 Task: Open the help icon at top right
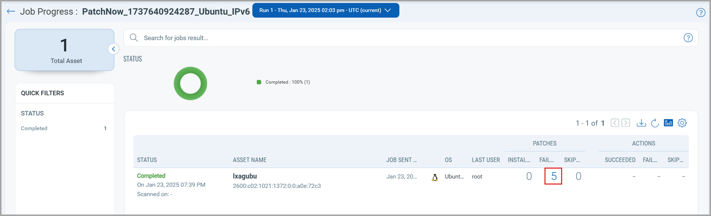click(700, 12)
